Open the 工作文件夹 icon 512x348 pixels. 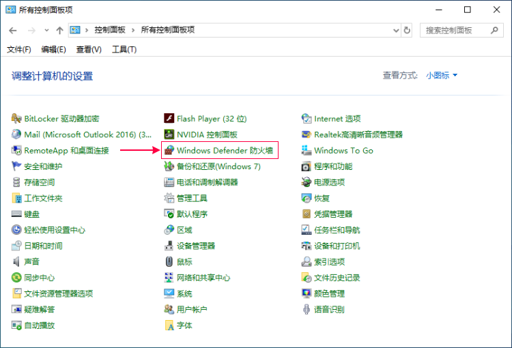pyautogui.click(x=16, y=198)
